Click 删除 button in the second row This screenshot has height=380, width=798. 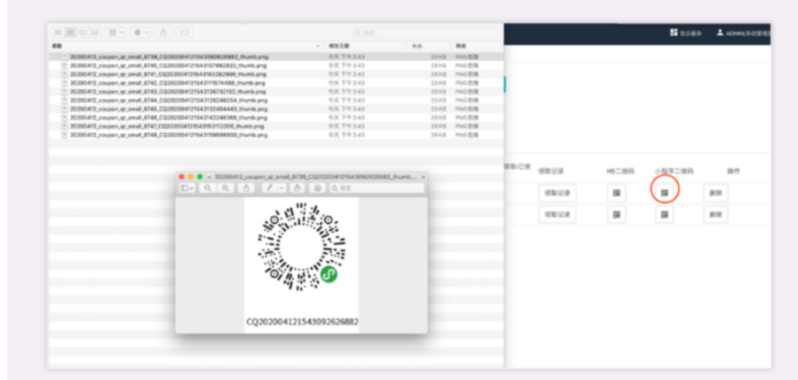716,214
